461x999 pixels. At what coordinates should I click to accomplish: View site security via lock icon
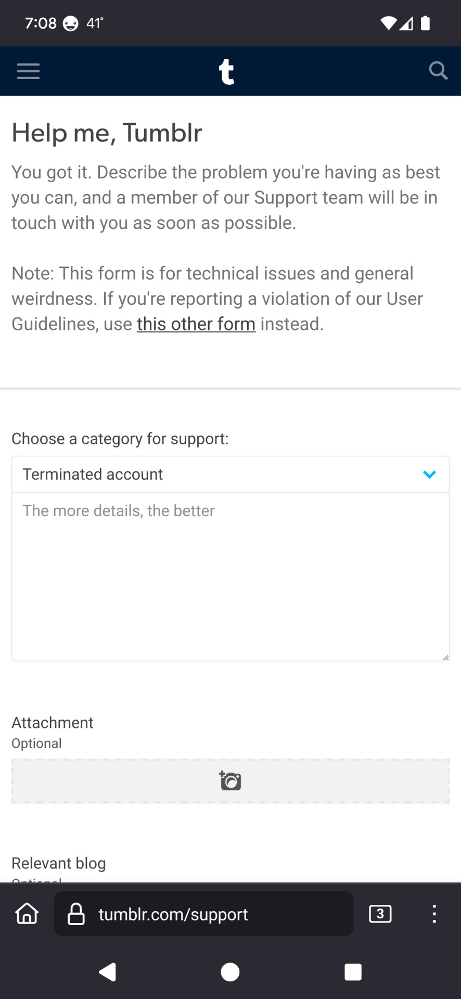76,914
